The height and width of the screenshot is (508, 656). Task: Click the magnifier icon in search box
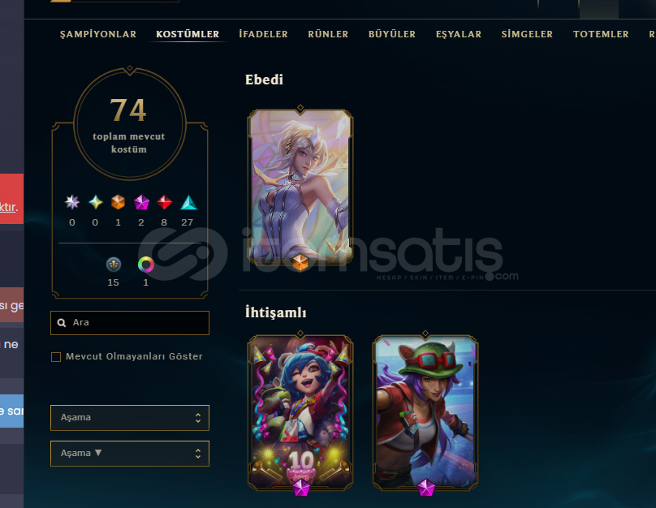[62, 323]
